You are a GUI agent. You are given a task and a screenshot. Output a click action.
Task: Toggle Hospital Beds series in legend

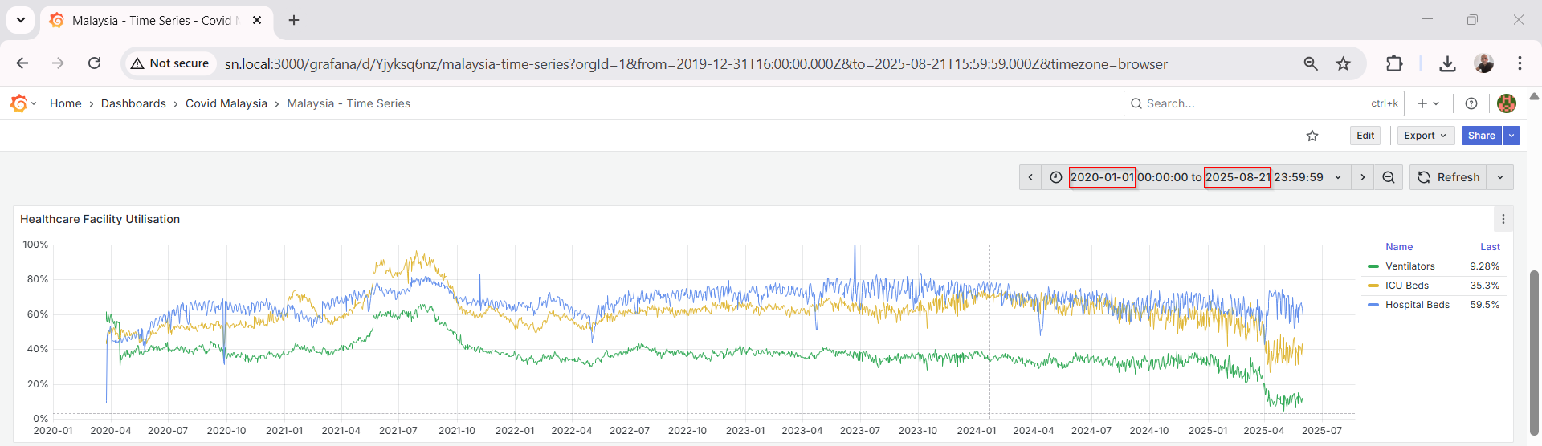pos(1417,305)
